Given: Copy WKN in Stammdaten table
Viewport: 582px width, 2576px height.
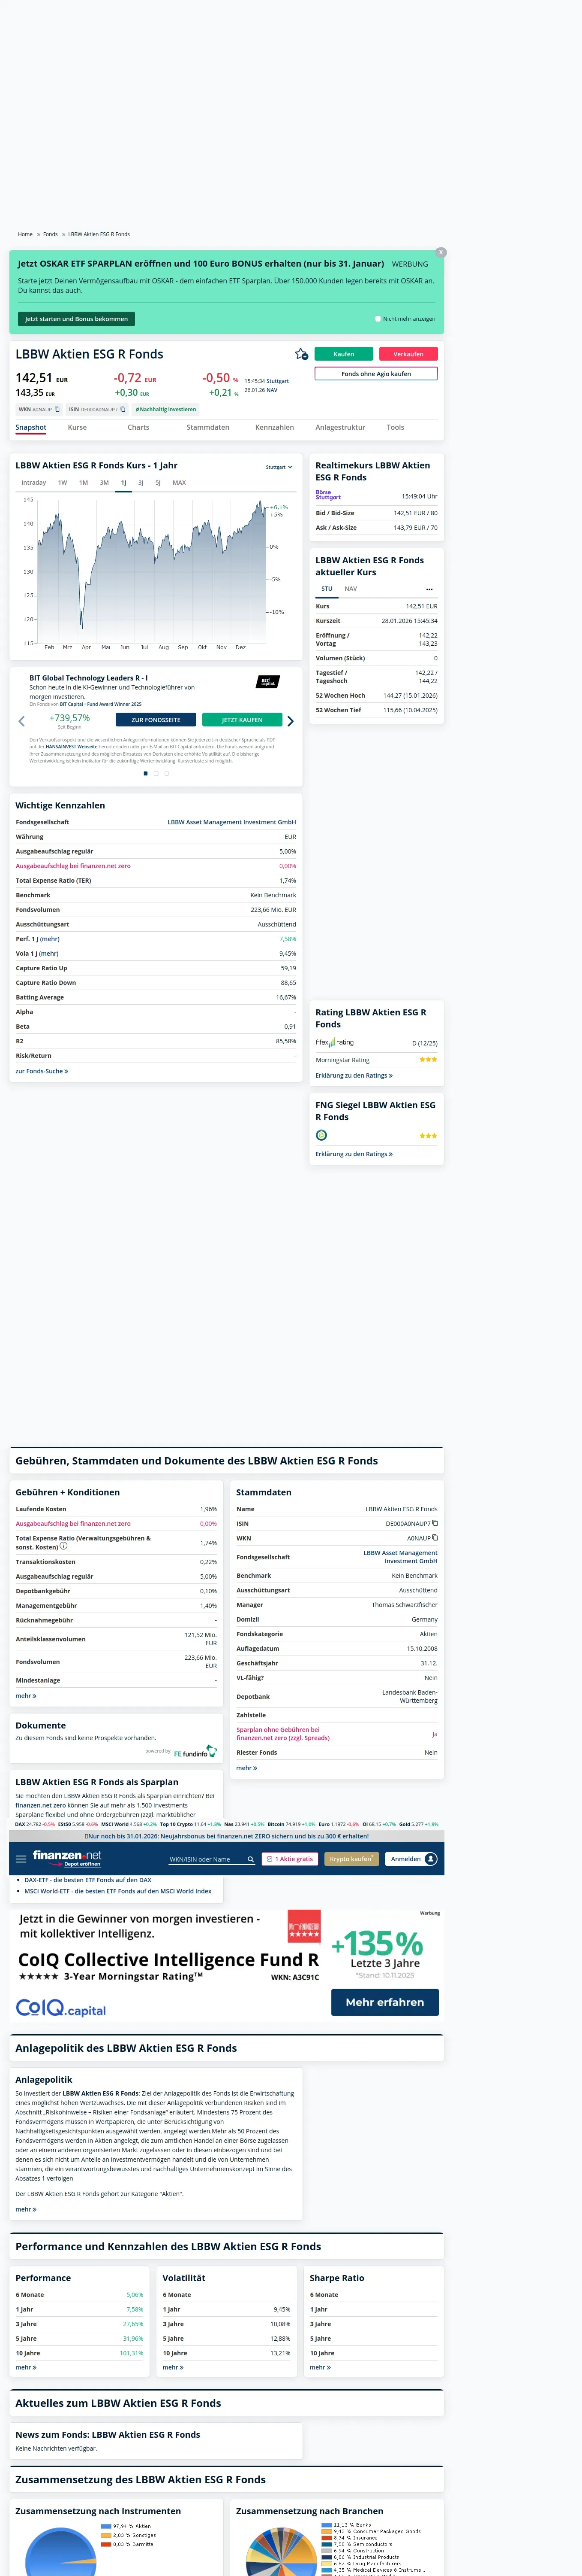Looking at the screenshot, I should 435,1538.
